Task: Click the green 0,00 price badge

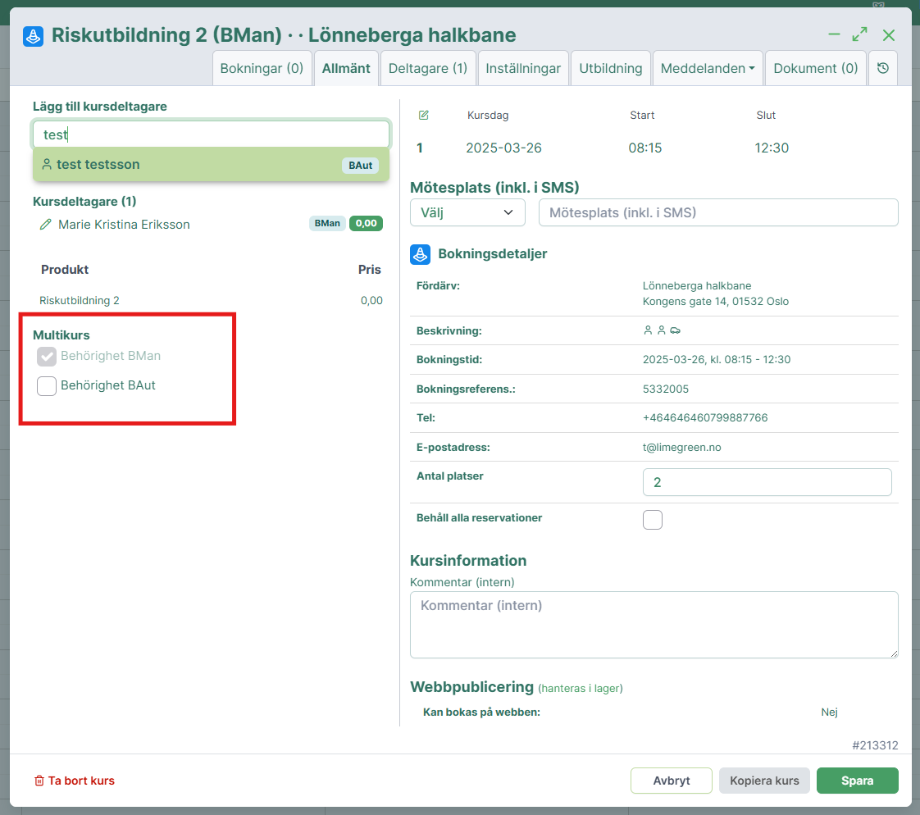Action: tap(367, 224)
